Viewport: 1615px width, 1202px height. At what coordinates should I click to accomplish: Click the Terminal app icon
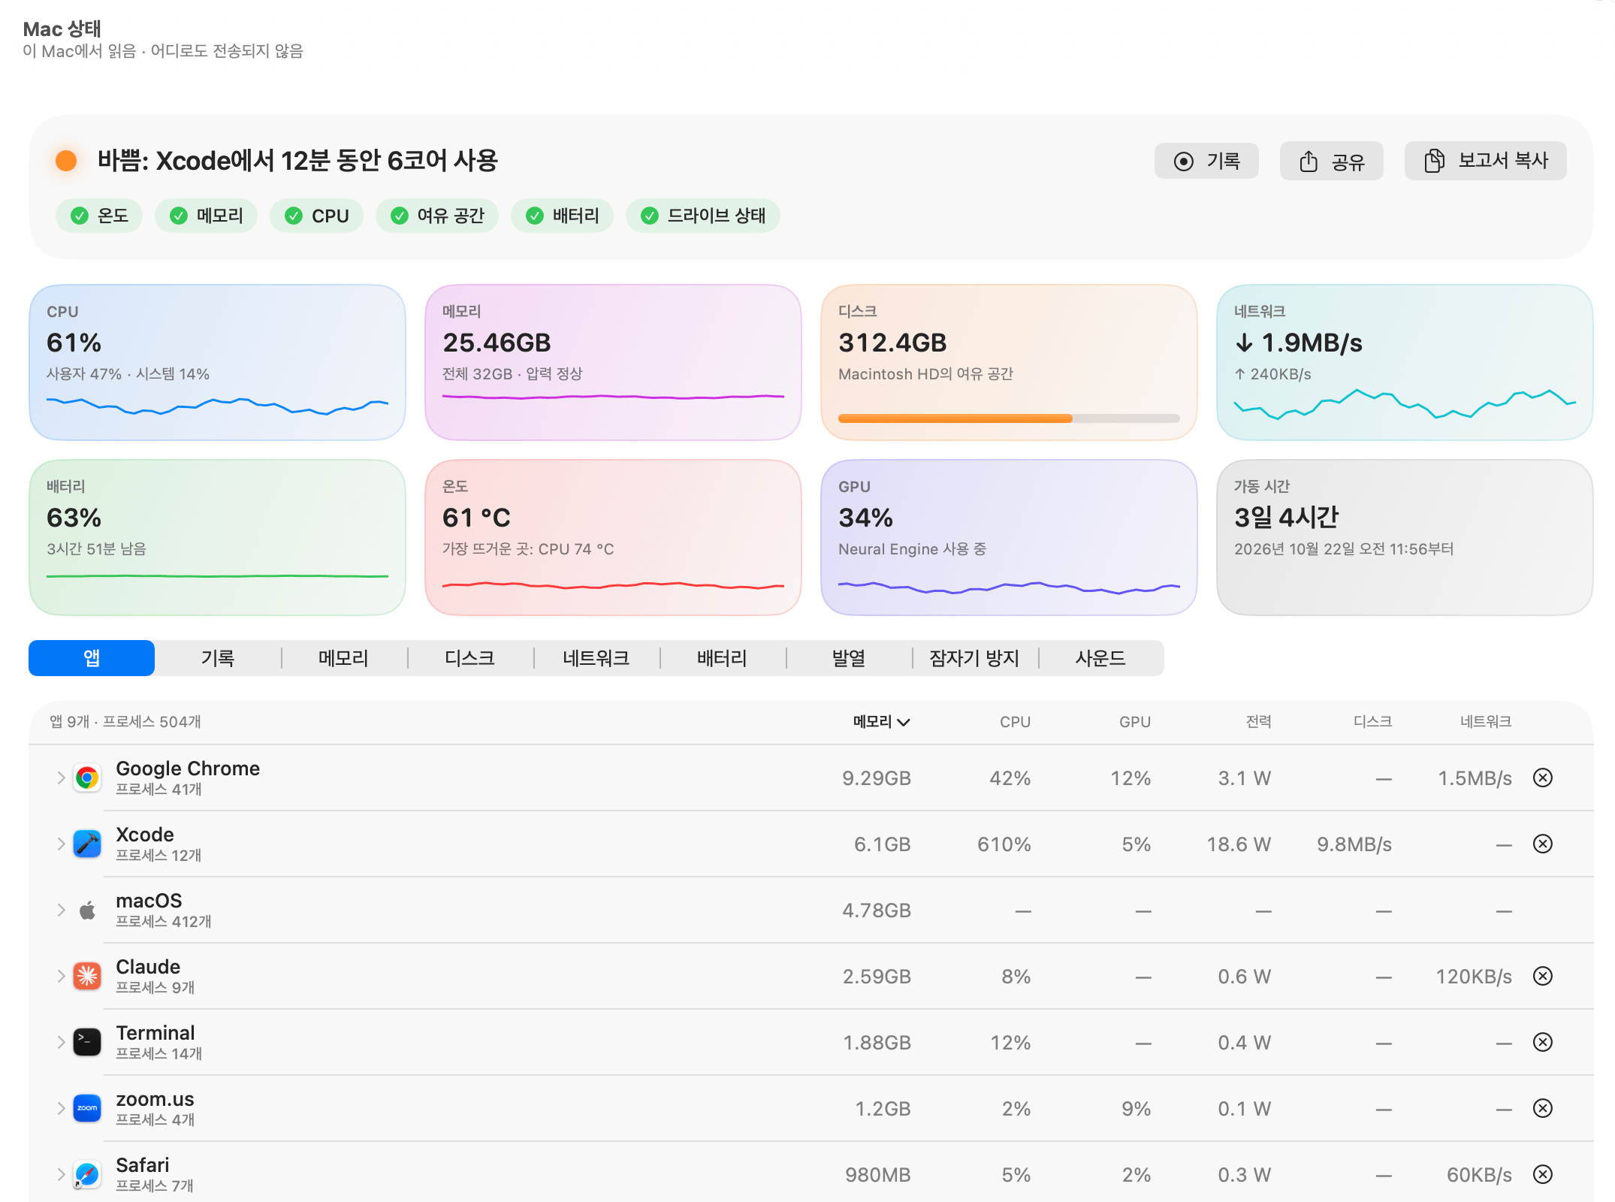(87, 1043)
